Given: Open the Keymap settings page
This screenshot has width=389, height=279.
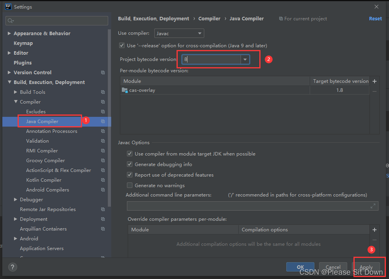Looking at the screenshot, I should (x=23, y=43).
